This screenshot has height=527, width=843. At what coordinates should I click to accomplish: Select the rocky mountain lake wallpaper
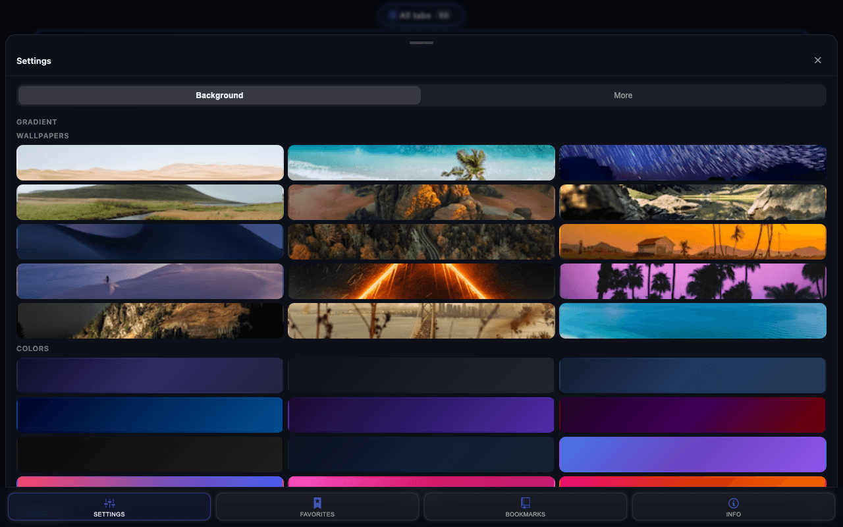pos(693,202)
